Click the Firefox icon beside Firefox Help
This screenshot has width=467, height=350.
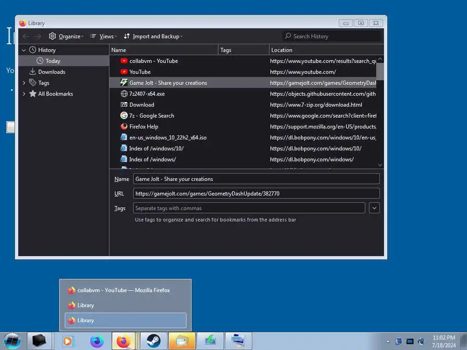coord(124,127)
